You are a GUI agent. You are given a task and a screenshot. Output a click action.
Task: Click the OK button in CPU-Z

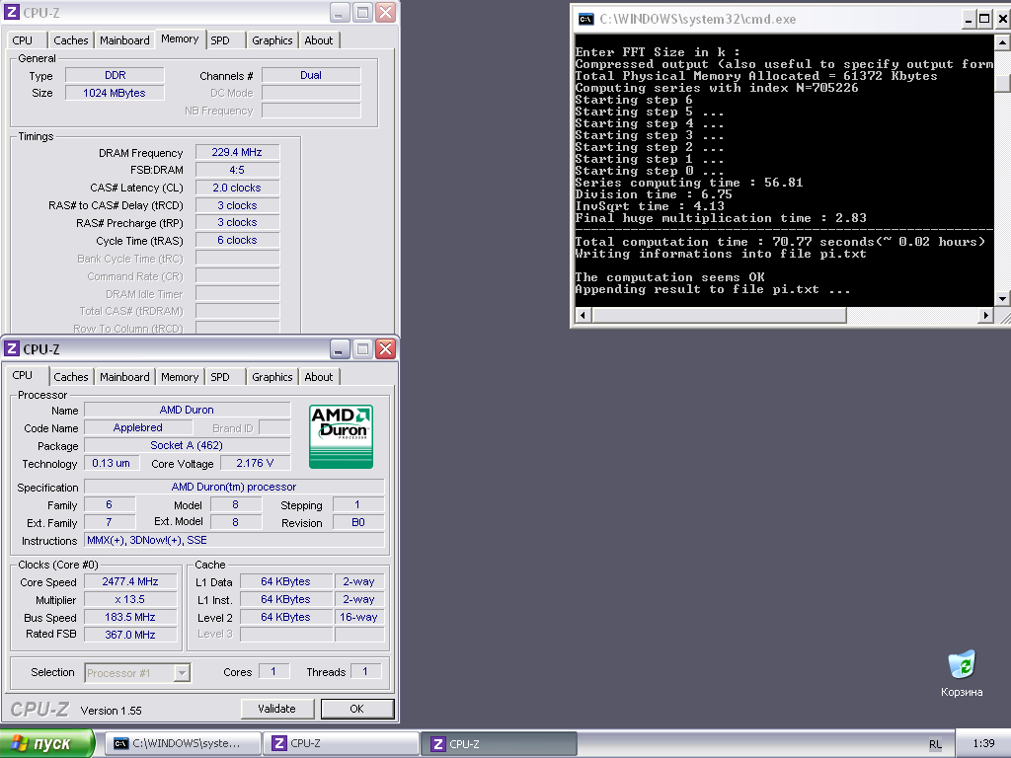click(x=357, y=709)
